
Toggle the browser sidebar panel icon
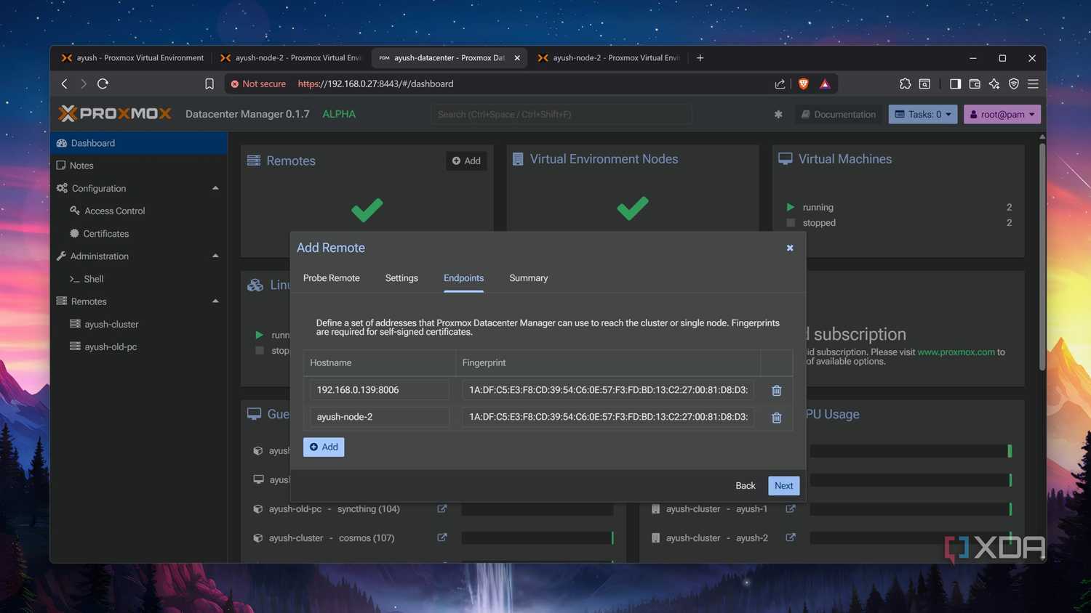tap(955, 84)
